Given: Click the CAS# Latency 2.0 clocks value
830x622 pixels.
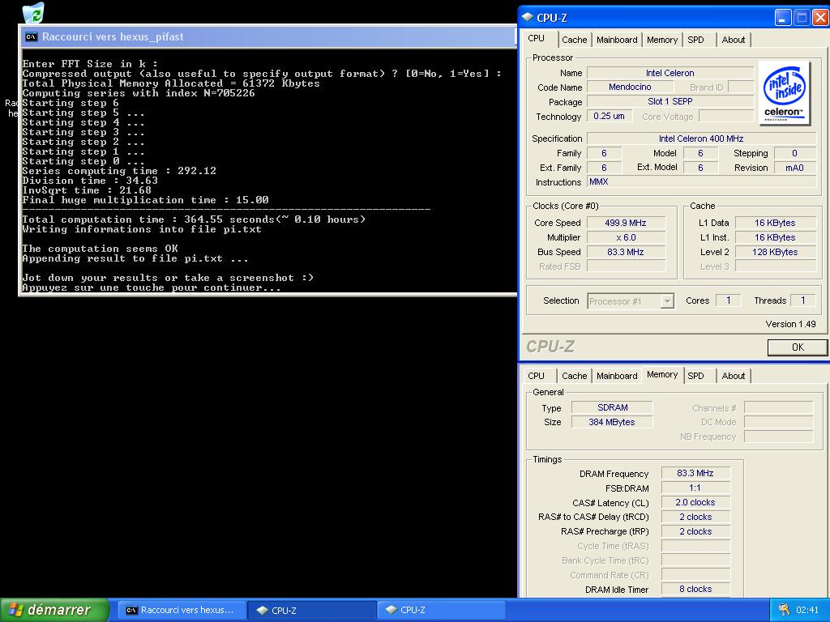Looking at the screenshot, I should (695, 502).
